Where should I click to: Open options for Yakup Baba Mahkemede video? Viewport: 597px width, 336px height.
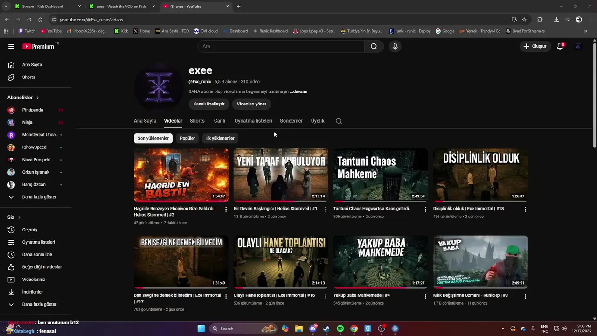[426, 296]
